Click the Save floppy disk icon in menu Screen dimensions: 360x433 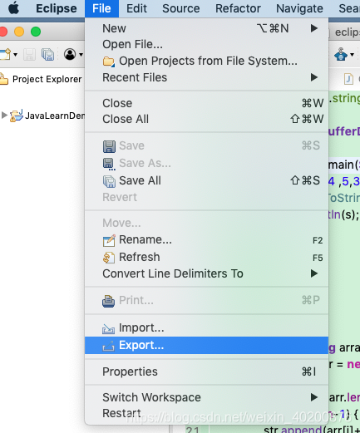[109, 146]
